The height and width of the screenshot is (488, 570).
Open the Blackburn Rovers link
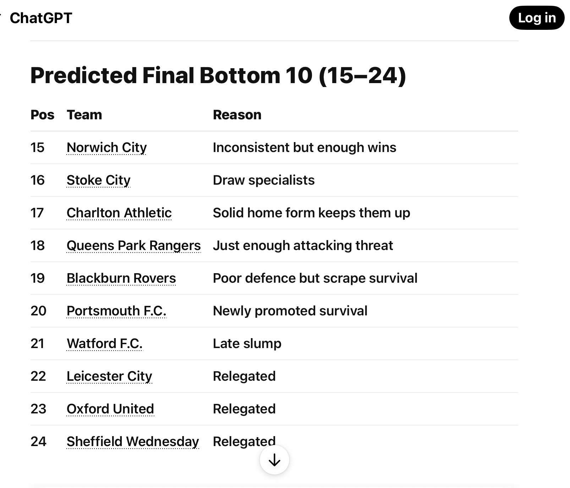pyautogui.click(x=121, y=278)
